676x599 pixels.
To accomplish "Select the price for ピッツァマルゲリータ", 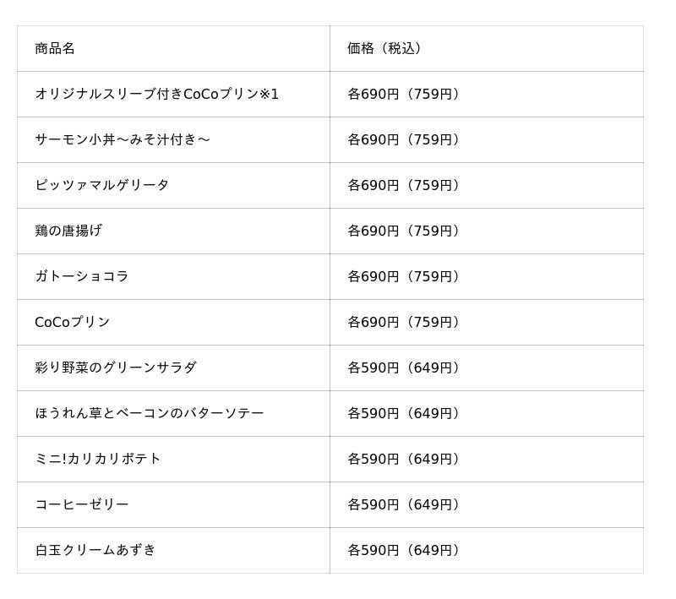I will (406, 186).
